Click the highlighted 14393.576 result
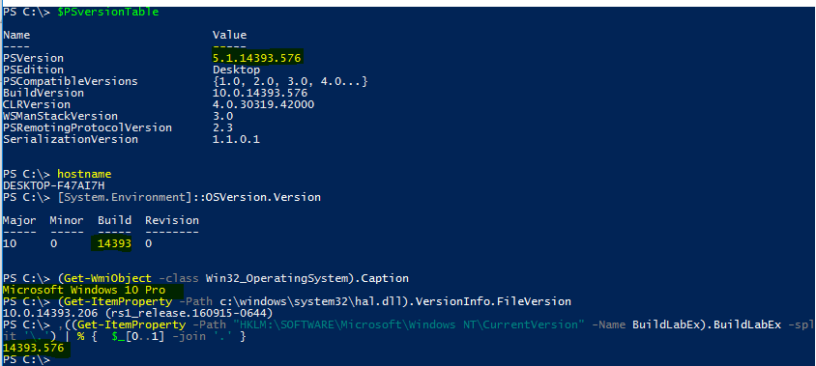The image size is (816, 366). pyautogui.click(x=33, y=349)
